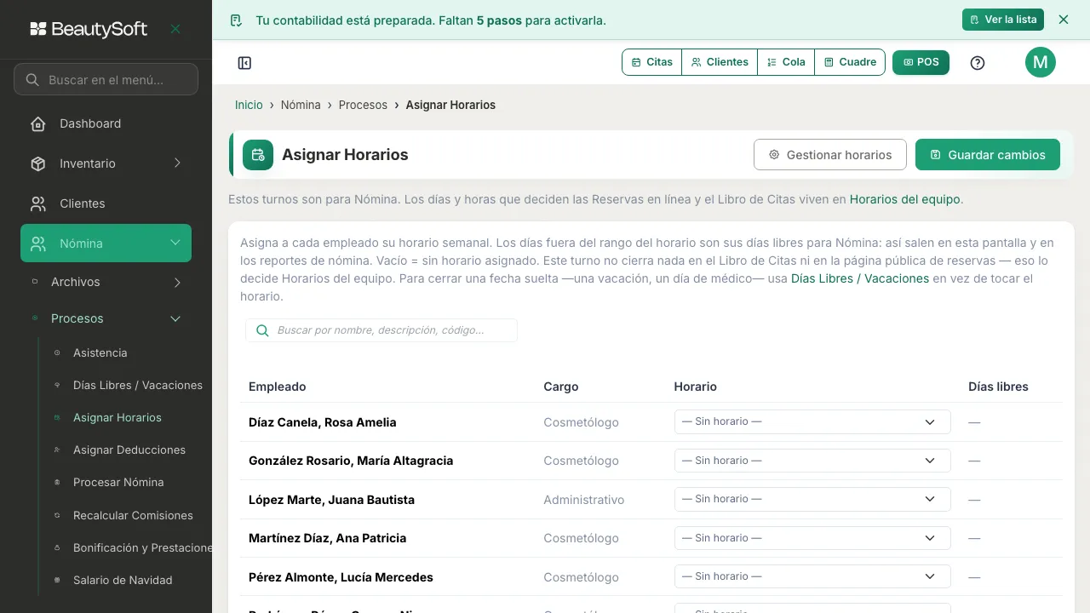Open Horario dropdown for Díaz Canela, Rosa Amelia
This screenshot has width=1090, height=613.
[x=812, y=421]
